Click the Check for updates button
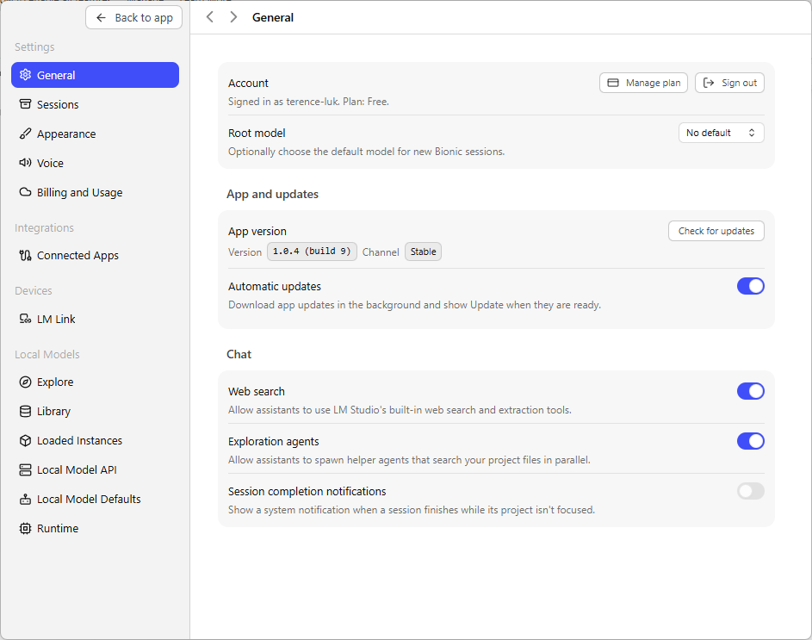 716,231
